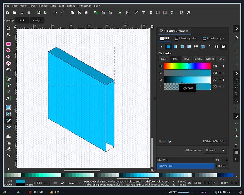
Task: Choose the CMYK color mode button
Action: coord(198,59)
